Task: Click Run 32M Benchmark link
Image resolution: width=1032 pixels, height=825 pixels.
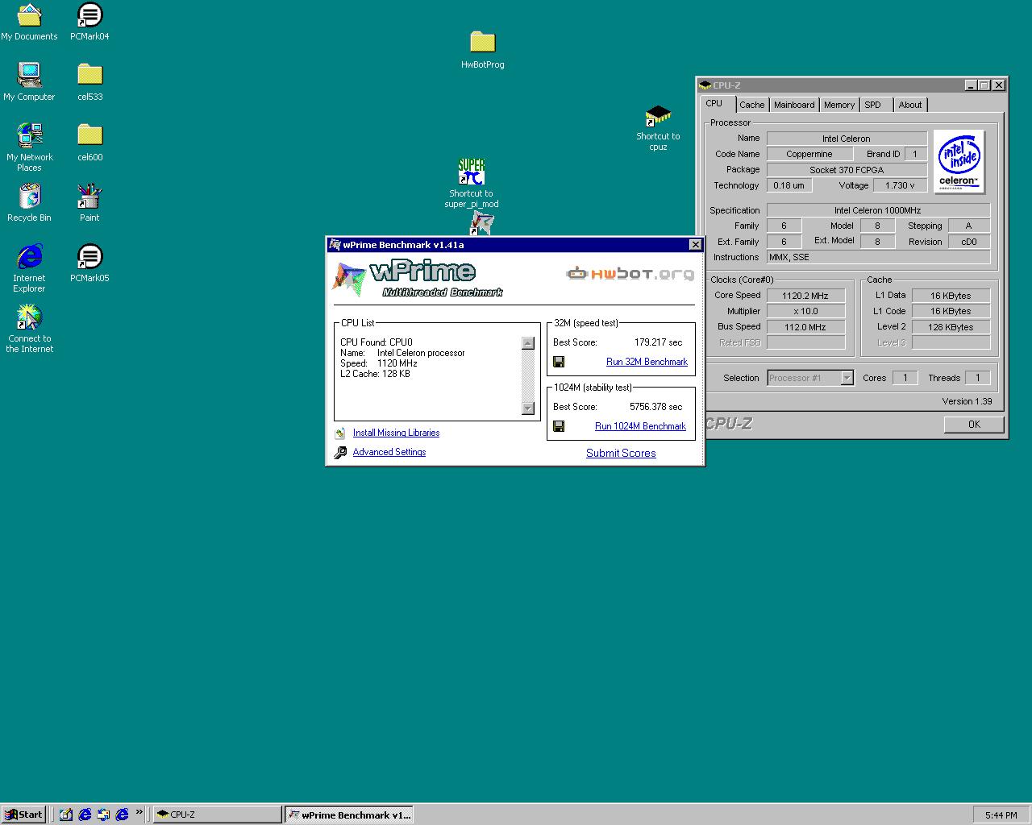Action: click(x=647, y=362)
